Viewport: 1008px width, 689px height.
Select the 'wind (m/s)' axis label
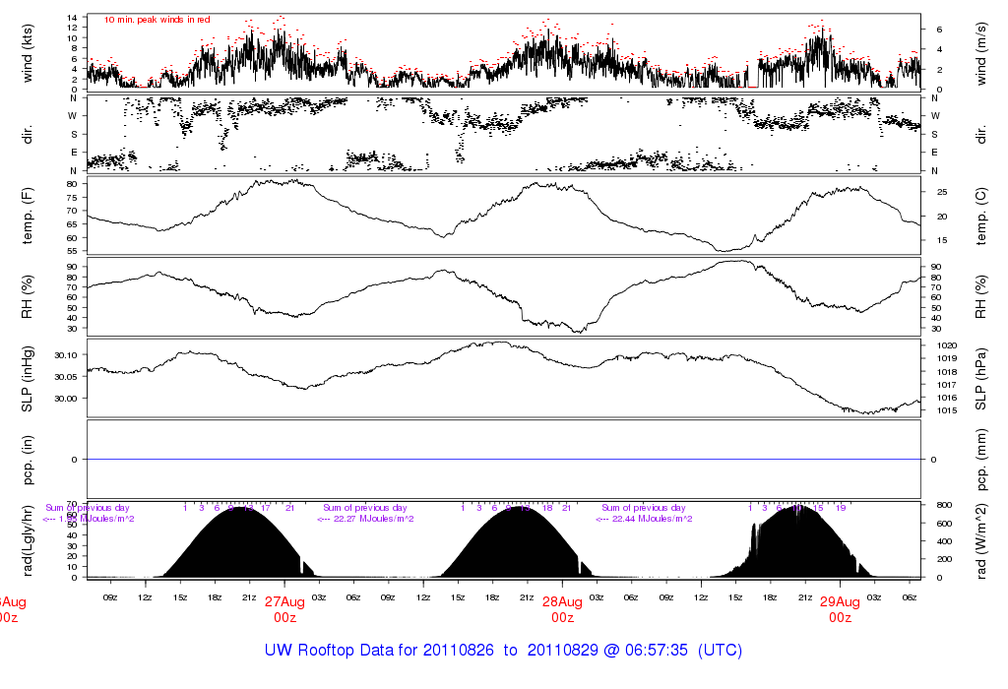pos(981,53)
